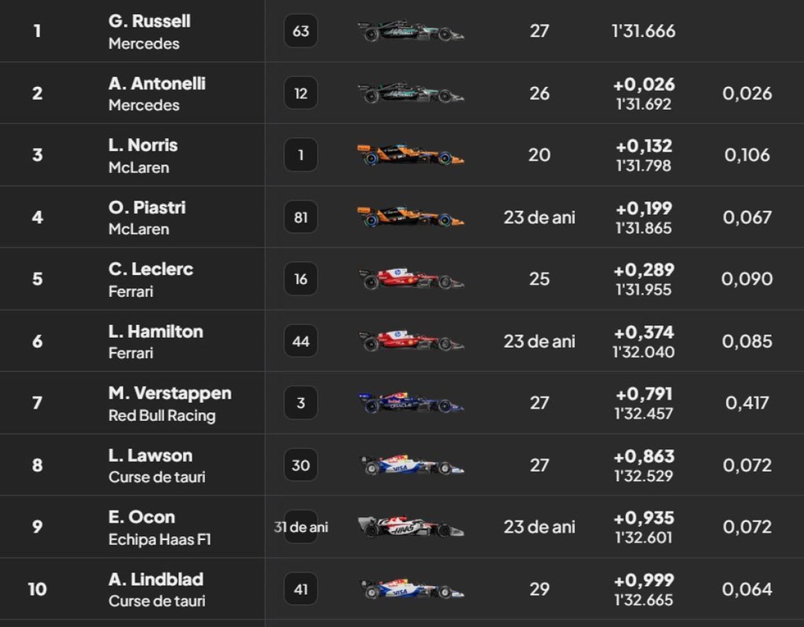Select Piastri's McLaren car image
804x627 pixels.
410,217
